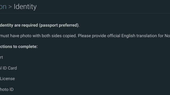Image resolution: width=170 pixels, height=95 pixels.
Task: Click the word 'complete:' in heading
Action: click(x=28, y=47)
